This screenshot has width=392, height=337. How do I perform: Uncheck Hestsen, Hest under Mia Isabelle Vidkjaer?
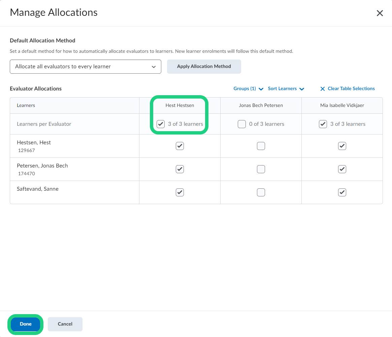tap(342, 146)
